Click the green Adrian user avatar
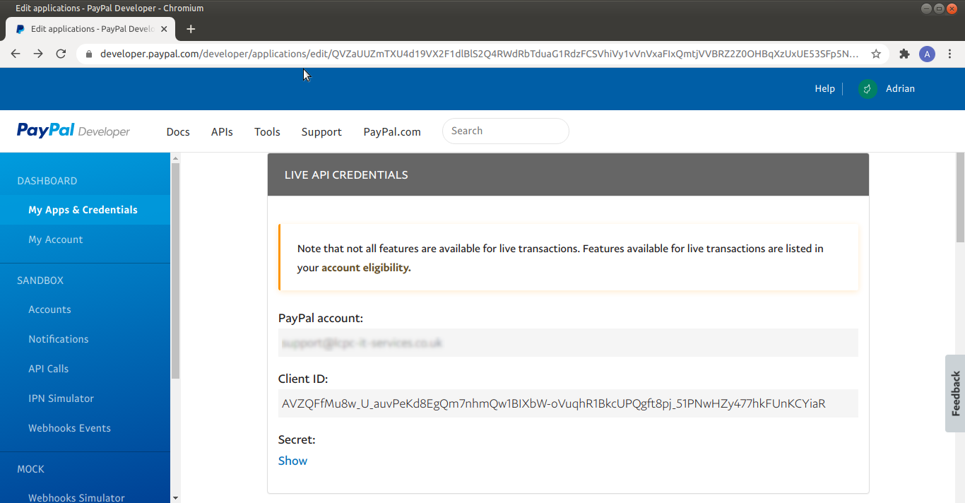The width and height of the screenshot is (965, 503). tap(868, 89)
